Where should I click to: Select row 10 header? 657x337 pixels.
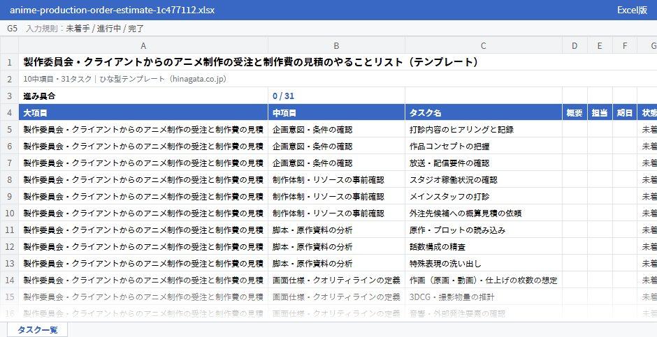point(9,213)
